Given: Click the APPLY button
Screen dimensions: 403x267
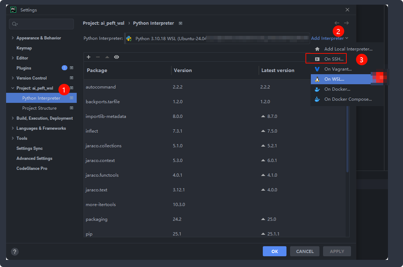Looking at the screenshot, I should click(x=337, y=251).
